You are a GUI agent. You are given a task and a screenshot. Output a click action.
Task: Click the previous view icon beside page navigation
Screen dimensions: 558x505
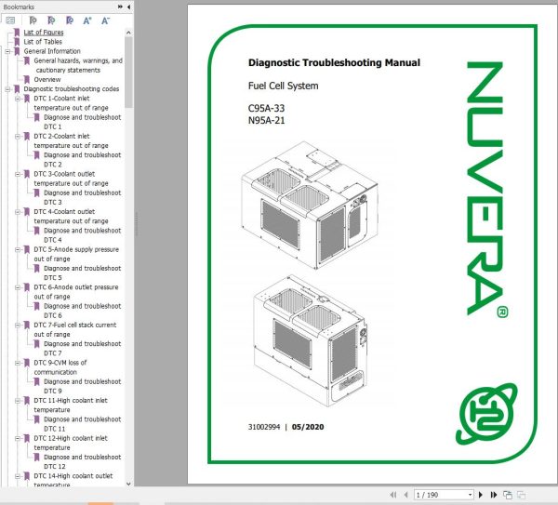tap(508, 495)
